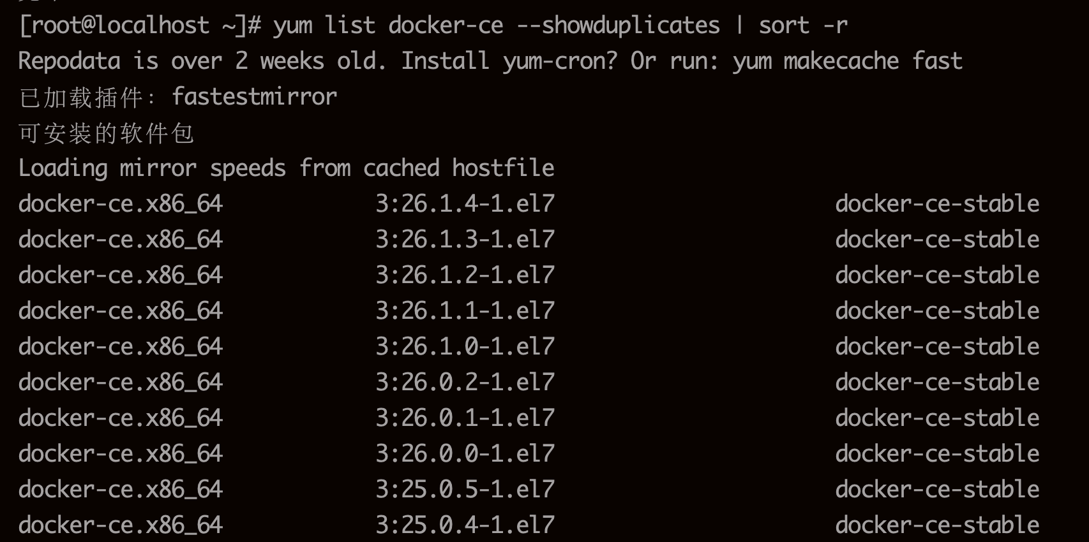The height and width of the screenshot is (542, 1089).
Task: Click version 3:25.0.5-1.el7
Action: pyautogui.click(x=465, y=490)
